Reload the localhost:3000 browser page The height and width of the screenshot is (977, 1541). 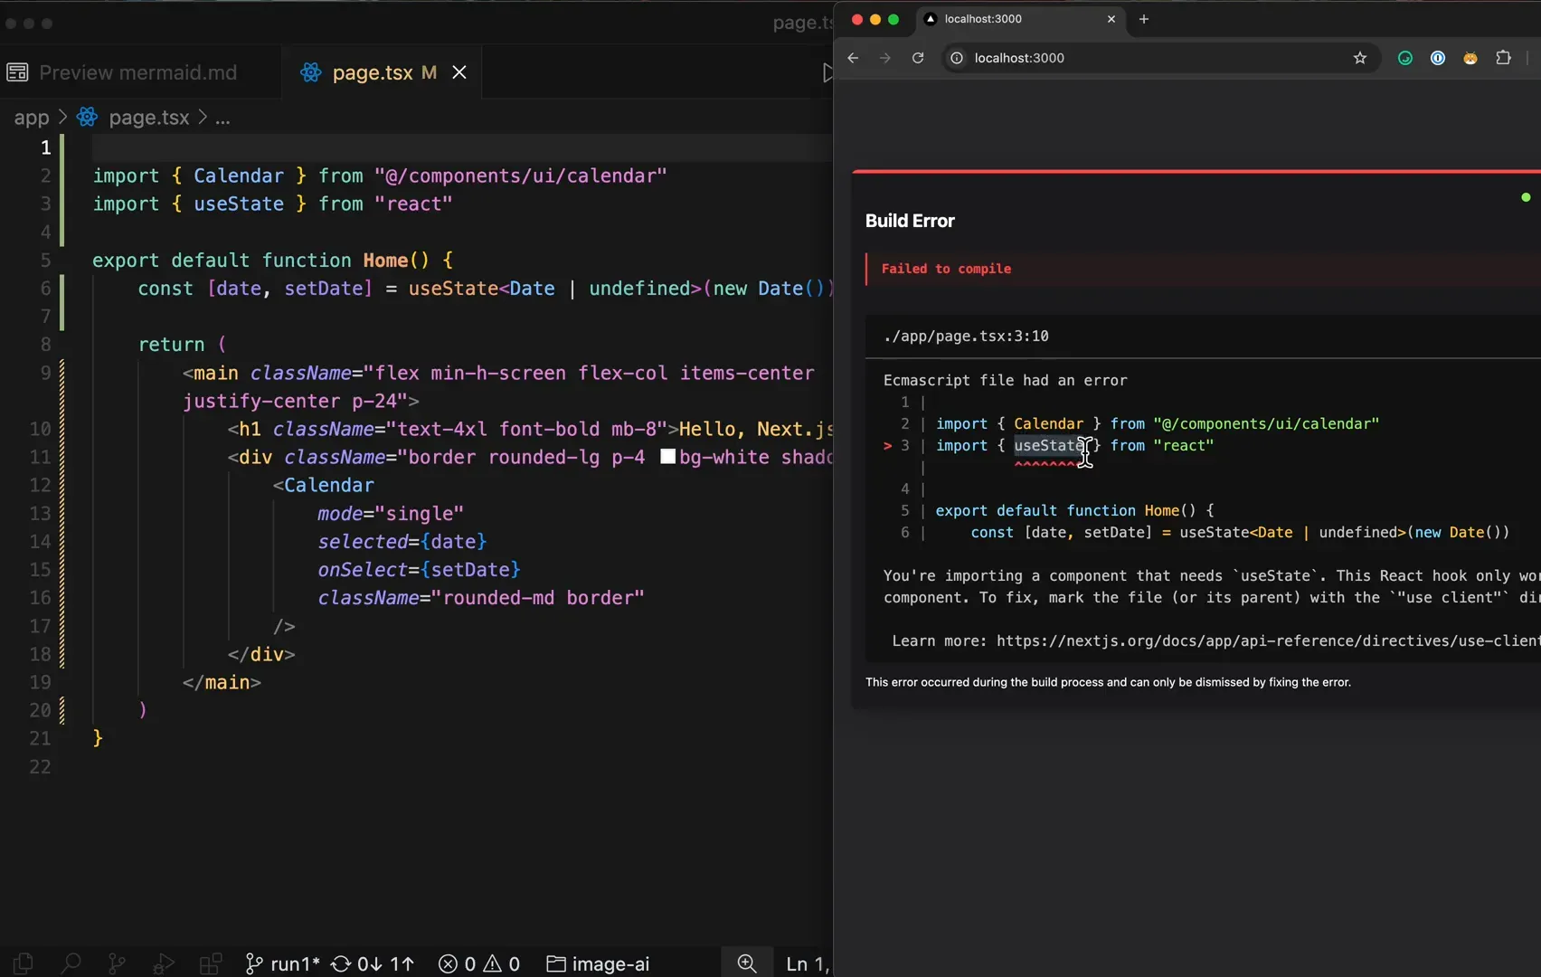(x=918, y=58)
